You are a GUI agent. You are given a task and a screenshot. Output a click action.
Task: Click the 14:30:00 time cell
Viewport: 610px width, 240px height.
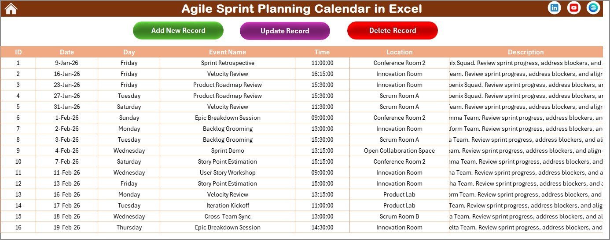pyautogui.click(x=322, y=227)
